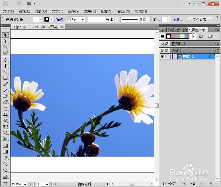
Task: Select the Free Transform tool
Action: click(5, 127)
